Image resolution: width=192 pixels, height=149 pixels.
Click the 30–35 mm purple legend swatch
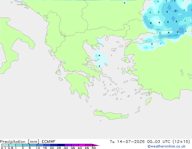(68, 145)
